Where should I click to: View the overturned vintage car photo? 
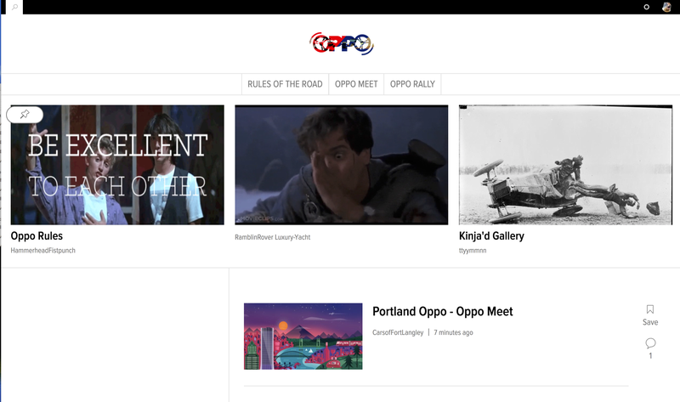coord(565,165)
